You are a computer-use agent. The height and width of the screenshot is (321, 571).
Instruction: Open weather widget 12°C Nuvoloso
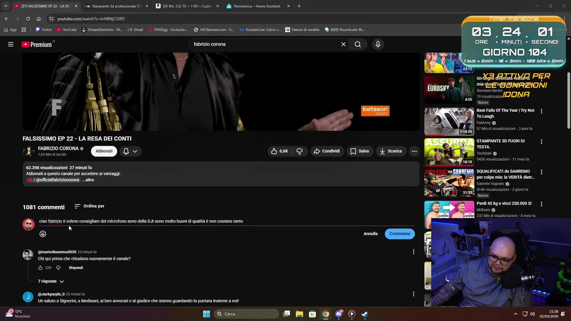(x=18, y=314)
